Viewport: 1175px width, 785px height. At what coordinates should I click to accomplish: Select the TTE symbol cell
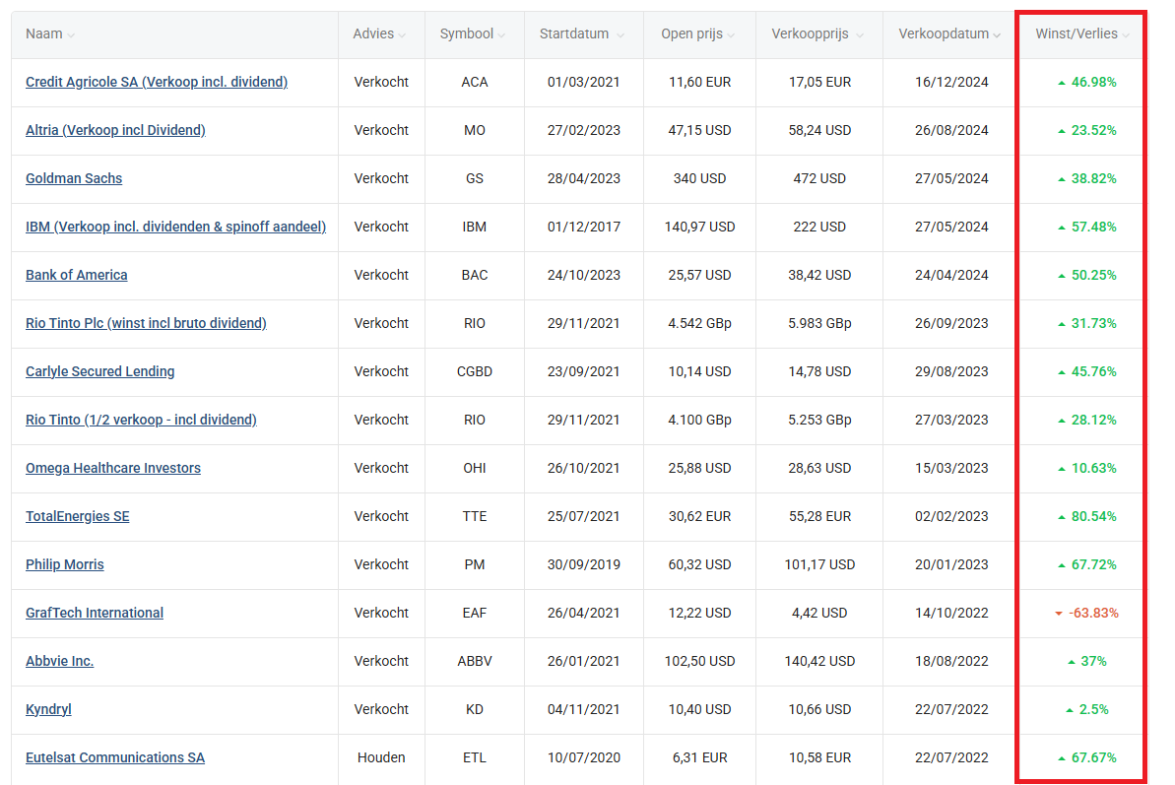pos(475,516)
